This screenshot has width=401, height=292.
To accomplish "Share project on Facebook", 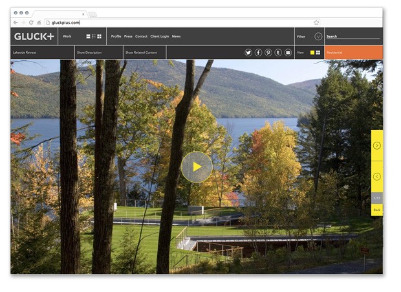I will click(x=258, y=52).
